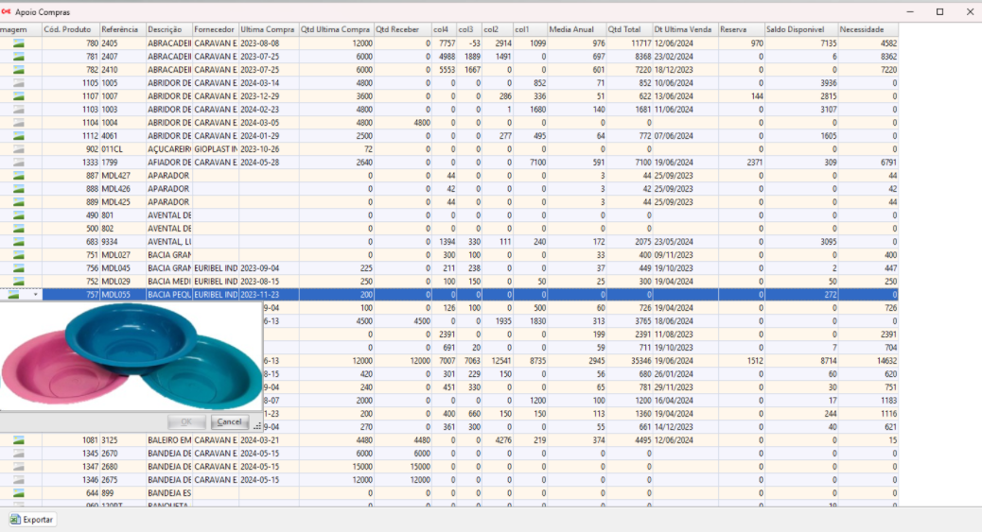Click the Saldo Disponivel column header
Image resolution: width=982 pixels, height=532 pixels.
(799, 30)
